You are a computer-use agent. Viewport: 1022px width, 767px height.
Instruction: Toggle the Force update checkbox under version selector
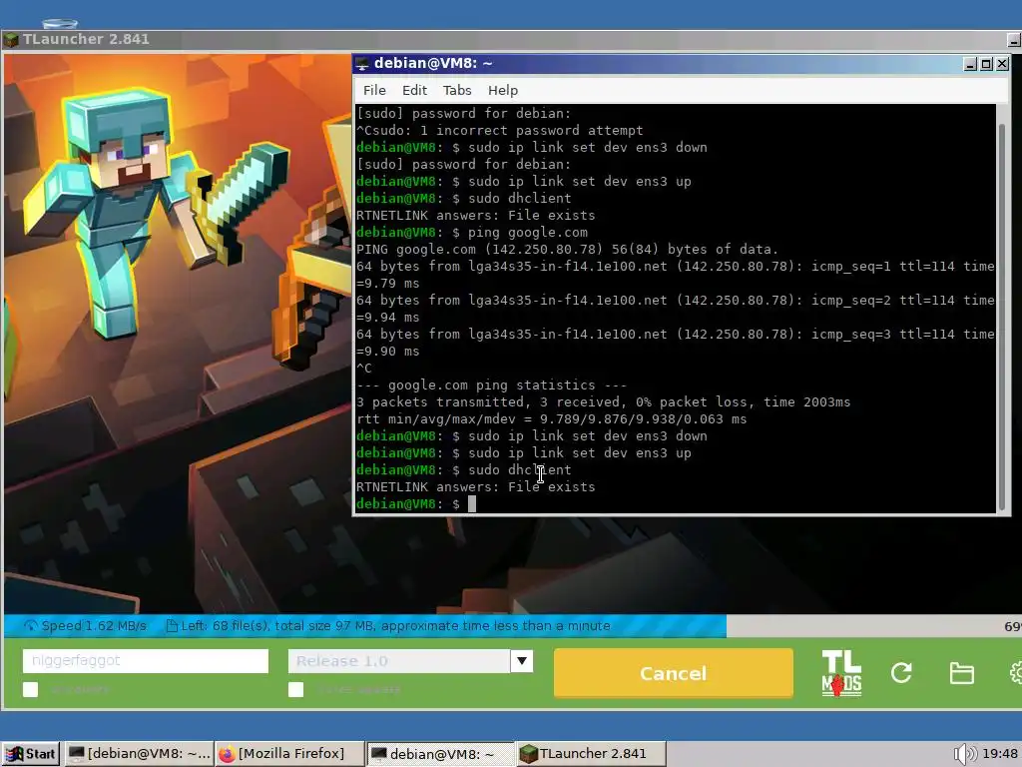coord(295,690)
